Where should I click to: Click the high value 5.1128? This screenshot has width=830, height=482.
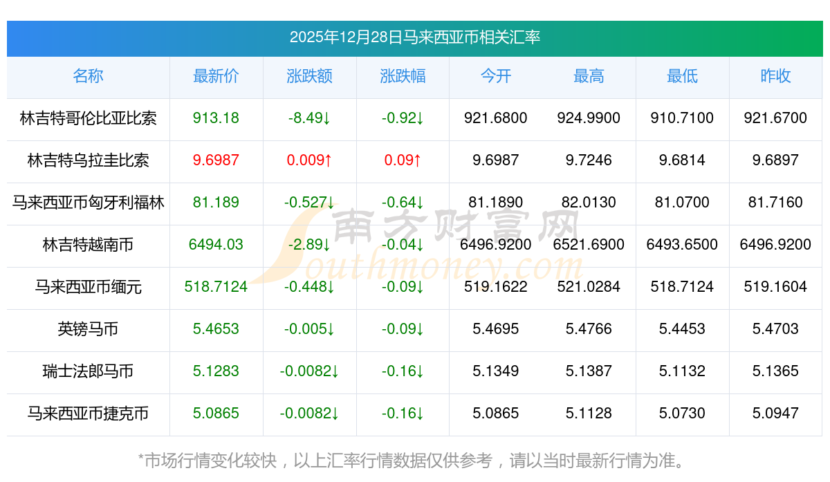(589, 414)
